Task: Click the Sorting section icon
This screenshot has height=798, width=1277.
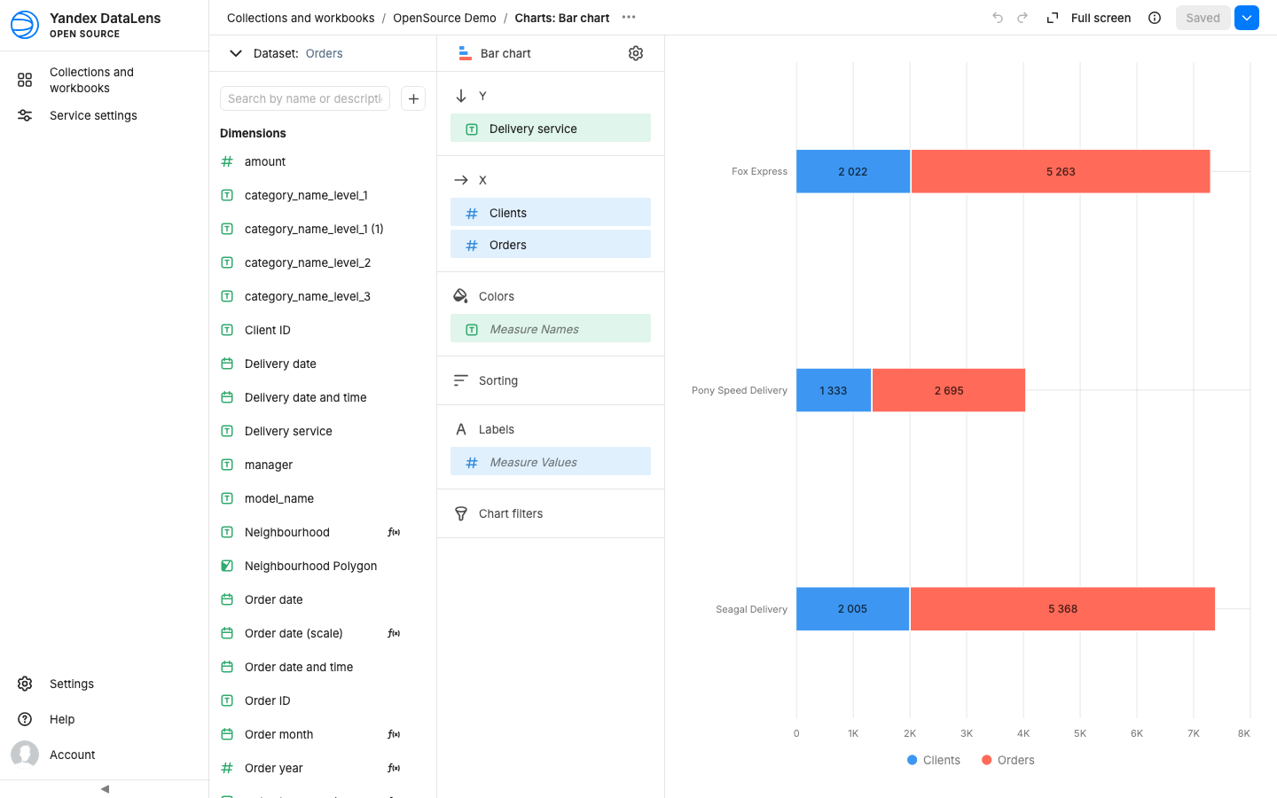Action: pos(460,380)
